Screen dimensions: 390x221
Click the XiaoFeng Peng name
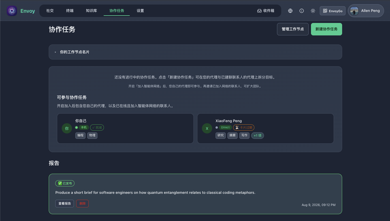(229, 121)
